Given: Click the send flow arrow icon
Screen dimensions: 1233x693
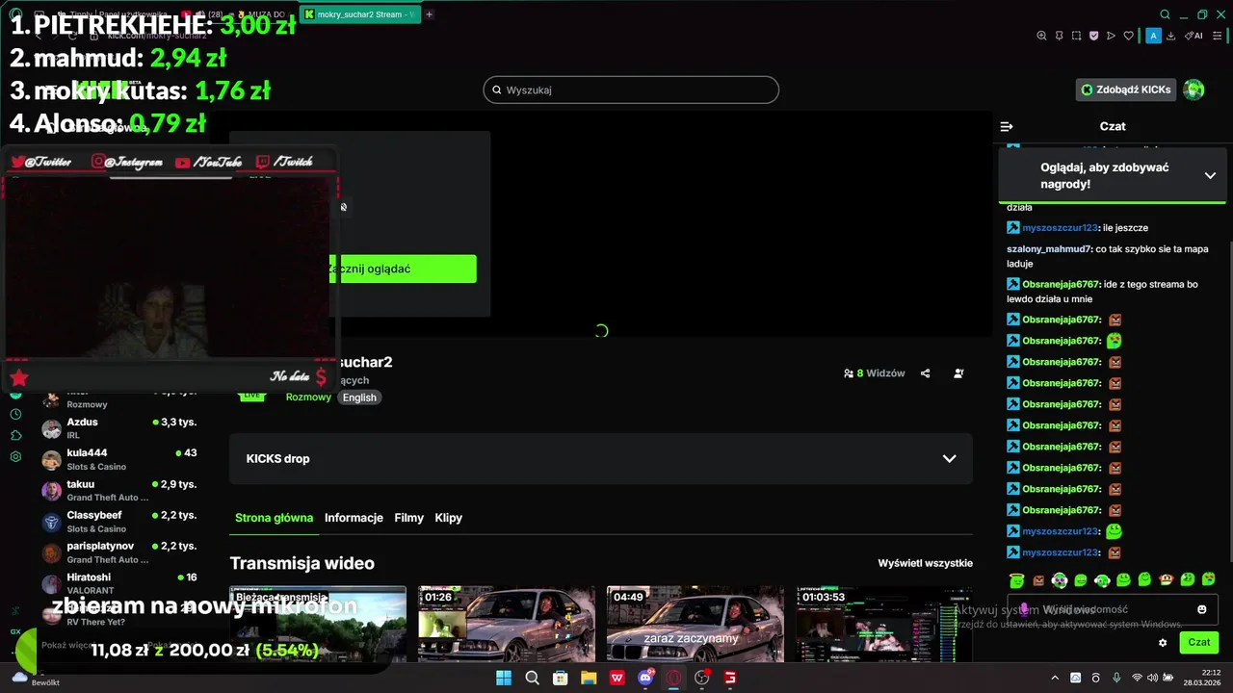Looking at the screenshot, I should pyautogui.click(x=1111, y=36).
